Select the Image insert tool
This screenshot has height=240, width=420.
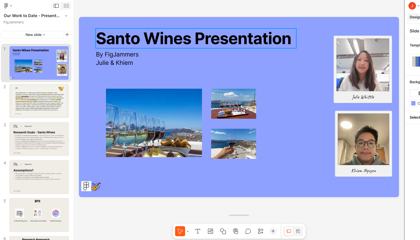point(210,231)
